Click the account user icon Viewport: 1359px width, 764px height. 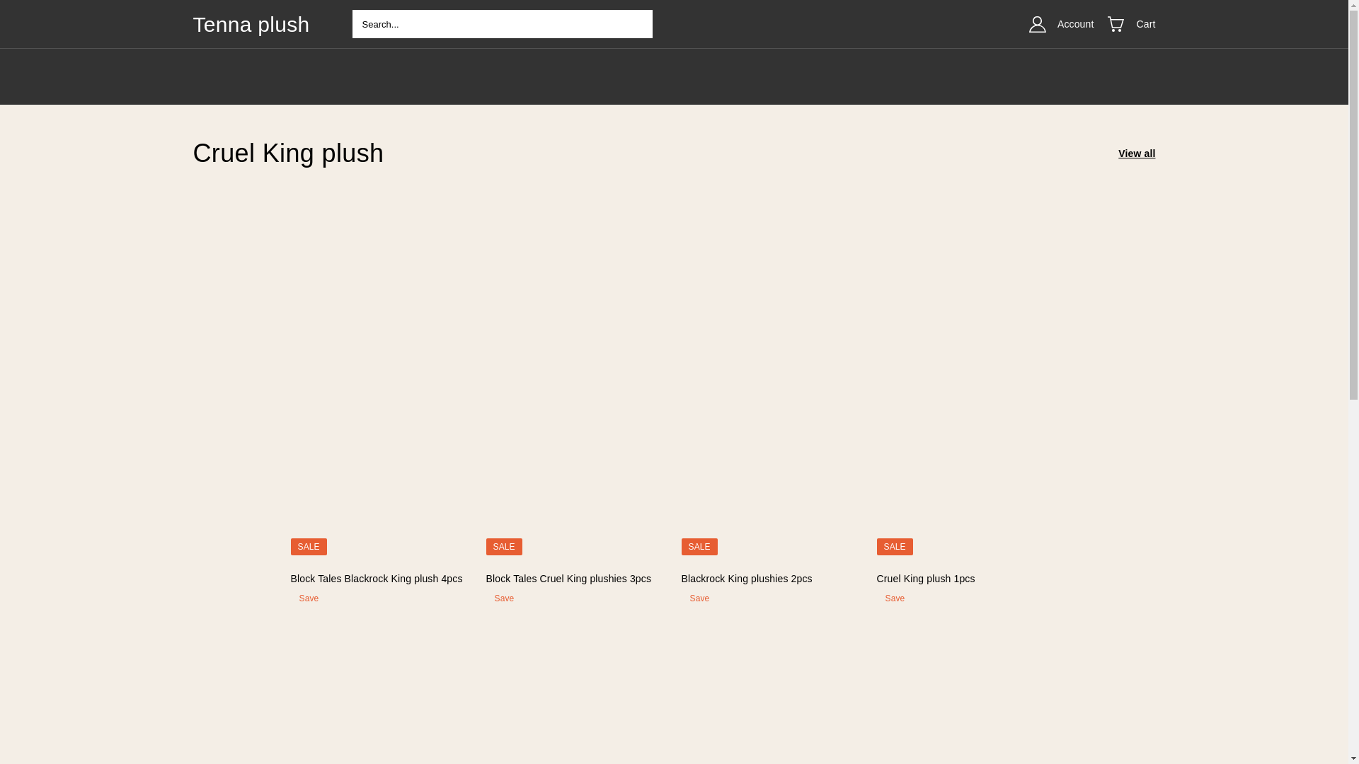click(1037, 24)
